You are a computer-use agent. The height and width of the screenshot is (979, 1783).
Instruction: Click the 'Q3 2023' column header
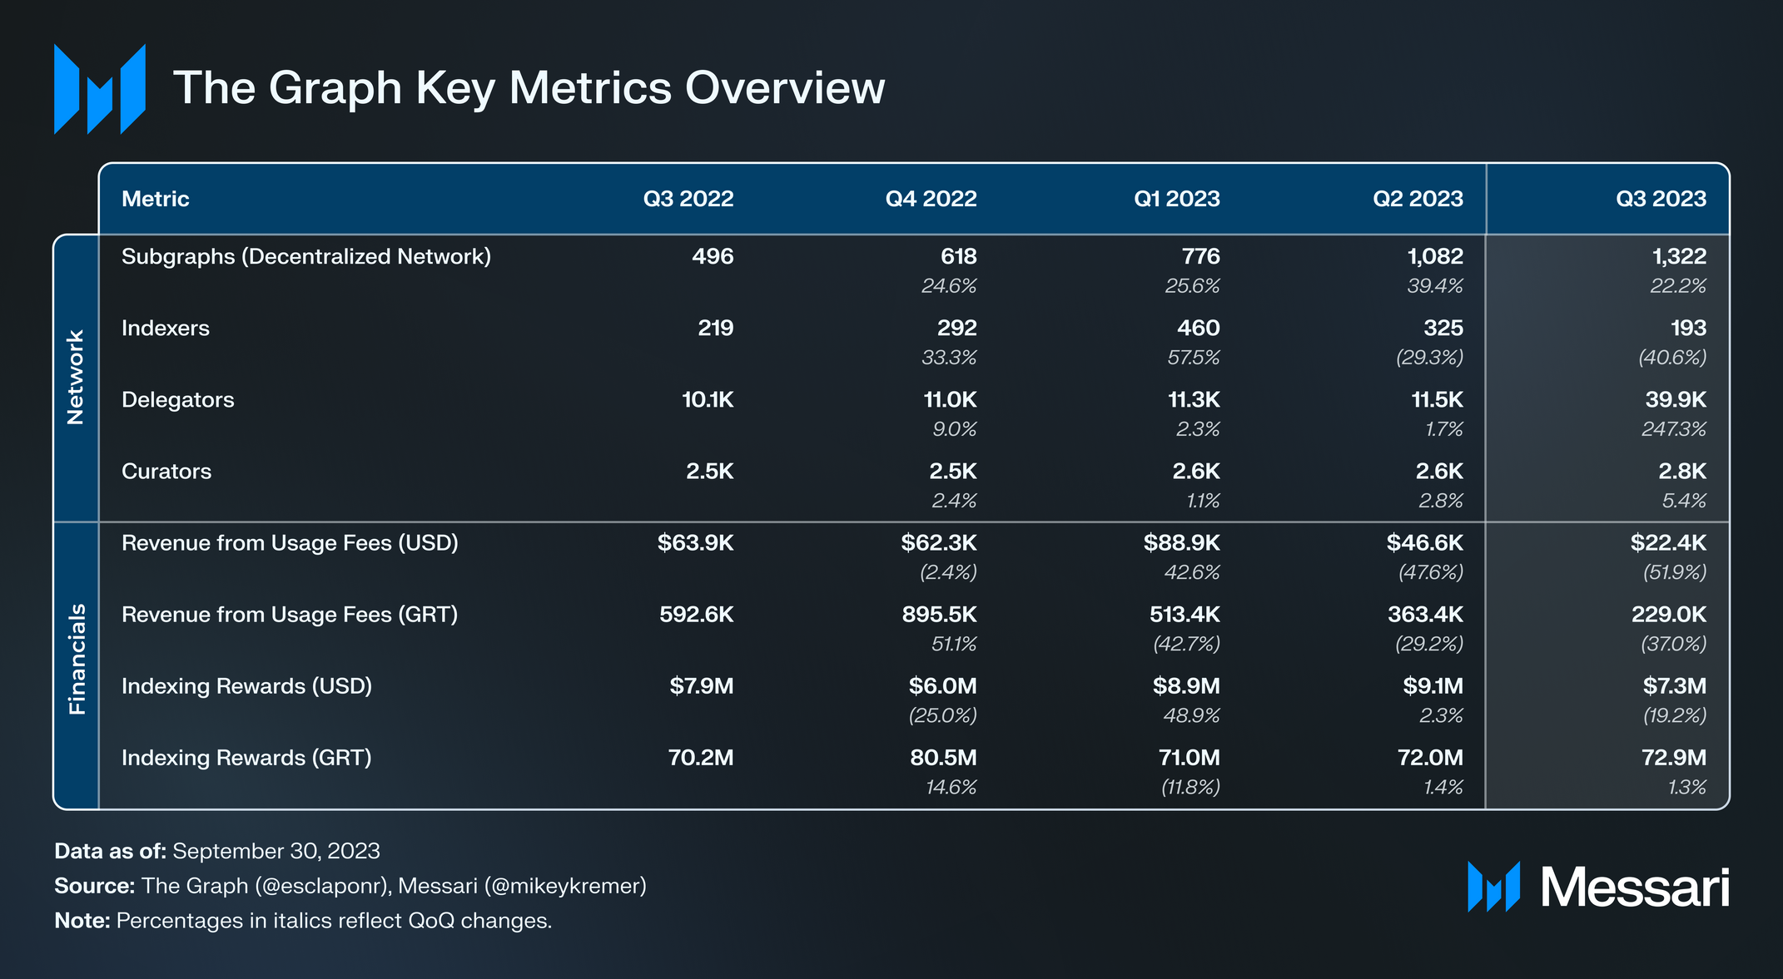pyautogui.click(x=1661, y=199)
